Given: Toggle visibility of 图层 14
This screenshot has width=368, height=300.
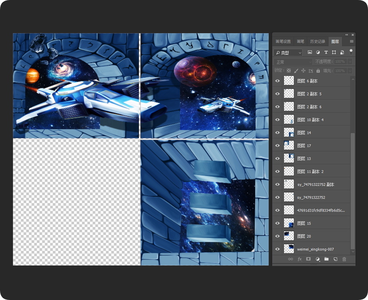Looking at the screenshot, I should [x=277, y=132].
